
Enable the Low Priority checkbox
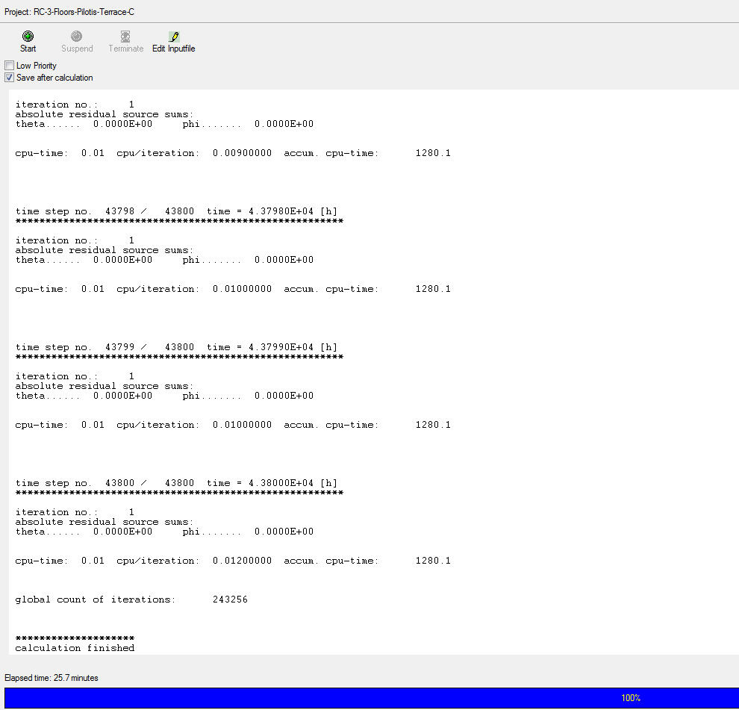(9, 66)
